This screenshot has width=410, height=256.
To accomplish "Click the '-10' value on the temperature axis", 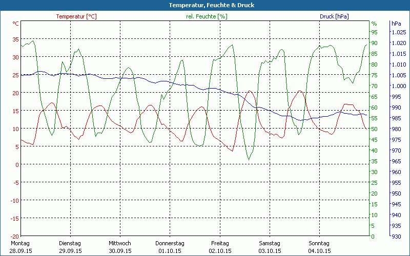I will pyautogui.click(x=14, y=200).
